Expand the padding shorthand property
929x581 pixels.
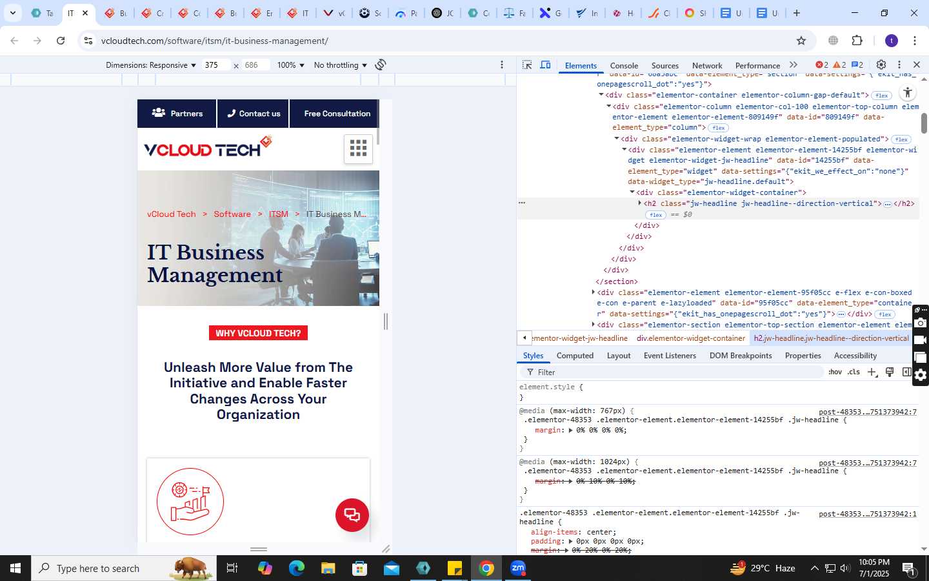(x=570, y=542)
